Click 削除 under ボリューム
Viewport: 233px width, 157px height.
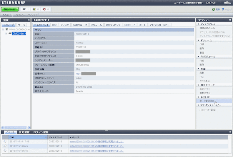202,48
